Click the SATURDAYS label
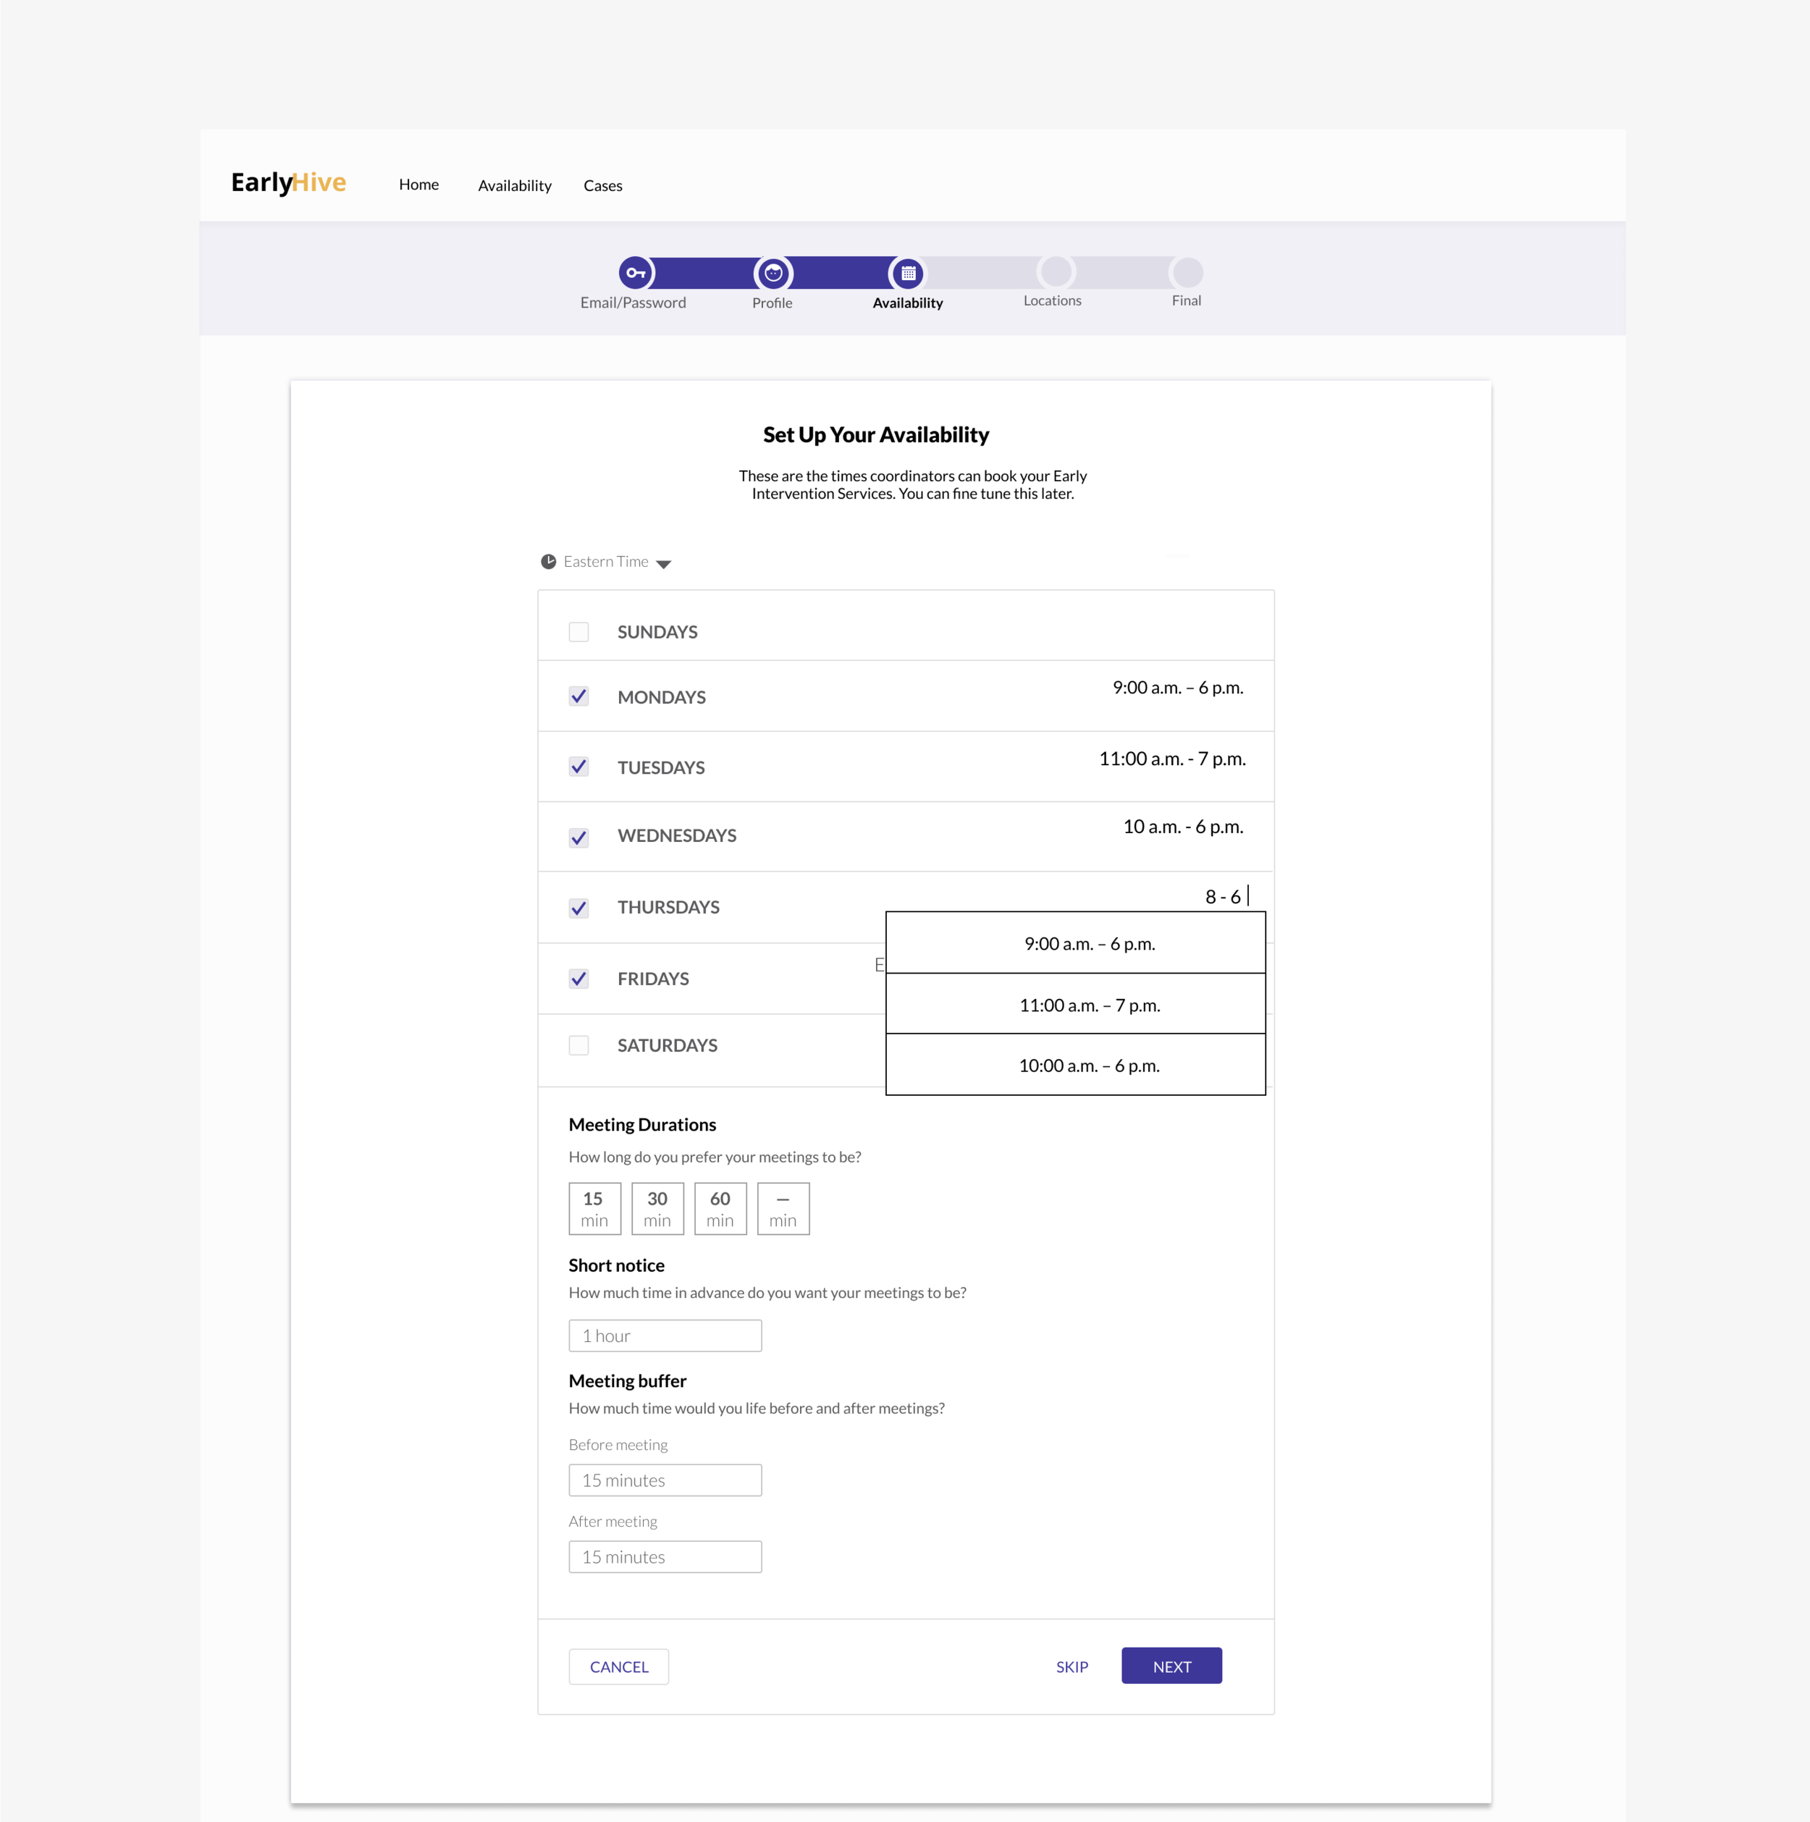The image size is (1810, 1822). coord(668,1045)
